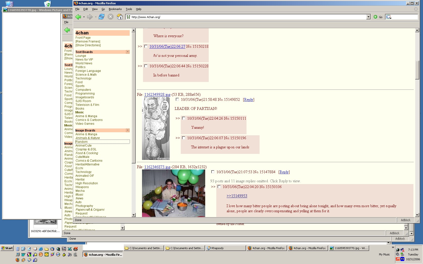Image resolution: width=423 pixels, height=264 pixels.
Task: Launch VNC viewer from quick launch
Action: (64, 249)
